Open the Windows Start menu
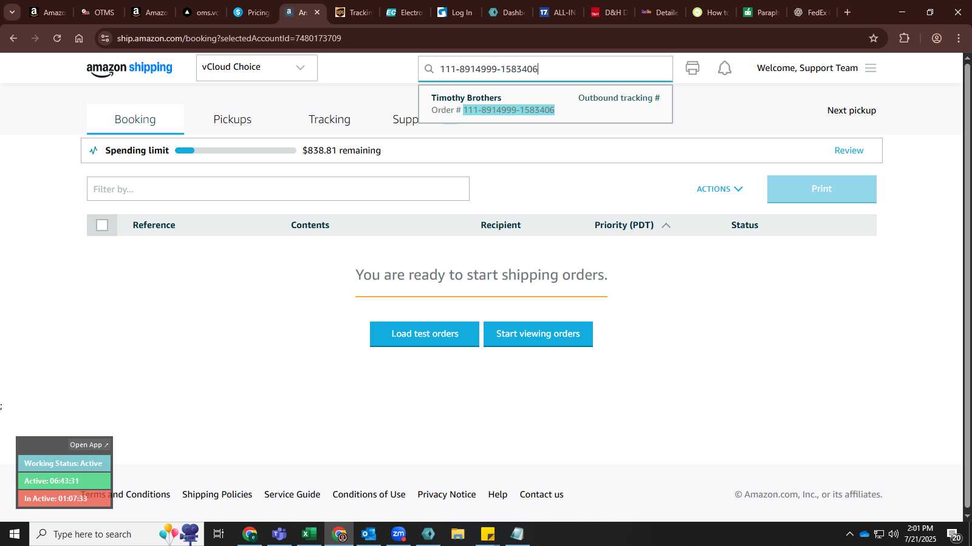Image resolution: width=972 pixels, height=546 pixels. pyautogui.click(x=15, y=534)
